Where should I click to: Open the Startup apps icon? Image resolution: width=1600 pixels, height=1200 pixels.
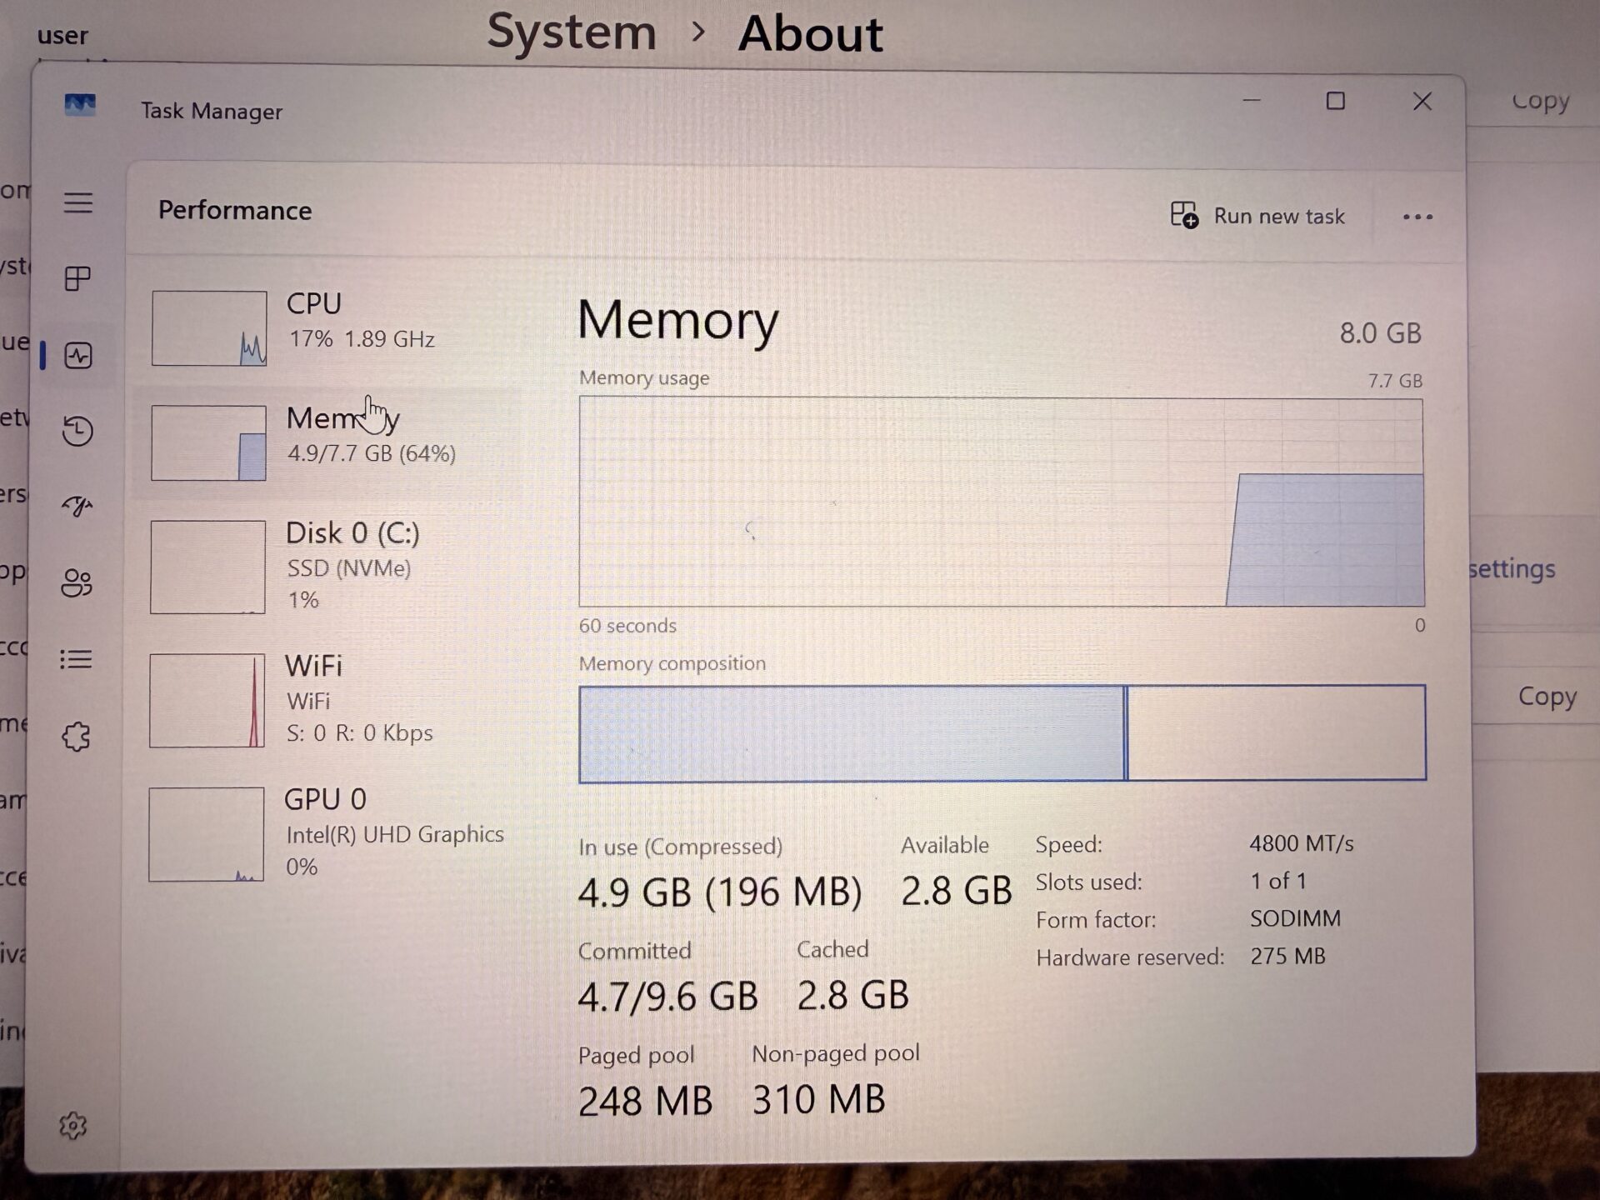point(77,506)
